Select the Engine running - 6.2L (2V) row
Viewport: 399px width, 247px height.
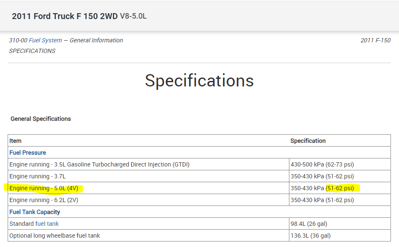click(x=44, y=200)
